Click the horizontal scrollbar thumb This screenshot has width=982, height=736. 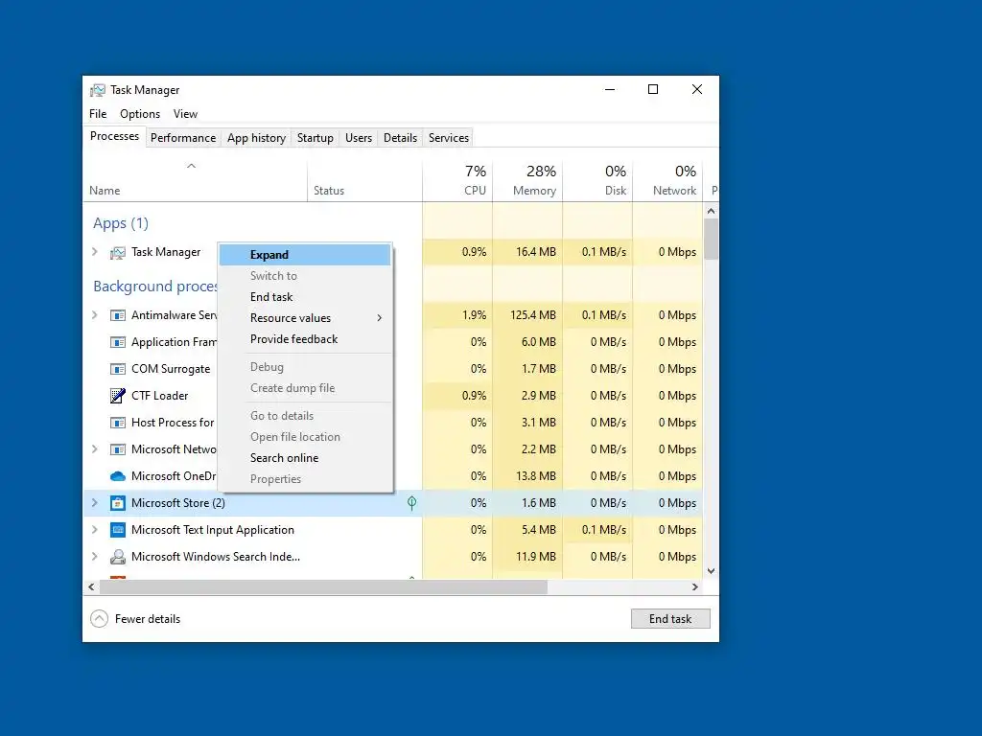click(324, 587)
